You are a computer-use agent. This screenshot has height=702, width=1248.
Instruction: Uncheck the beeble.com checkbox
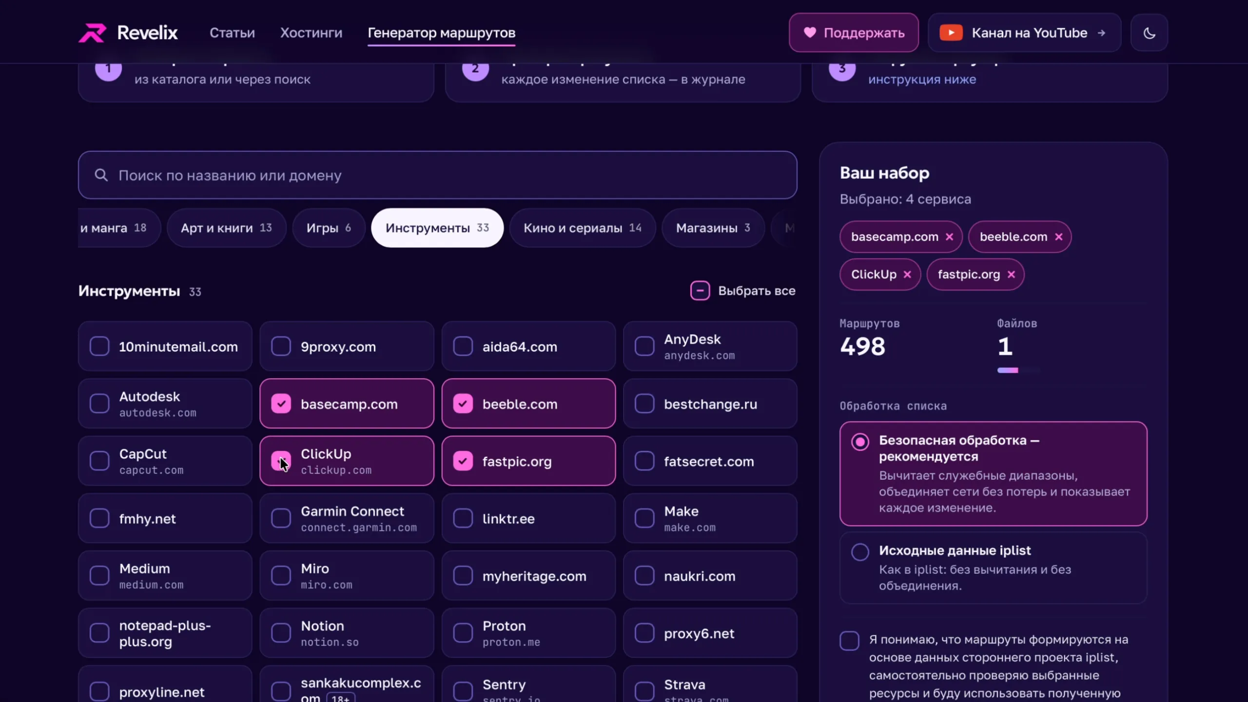[463, 404]
